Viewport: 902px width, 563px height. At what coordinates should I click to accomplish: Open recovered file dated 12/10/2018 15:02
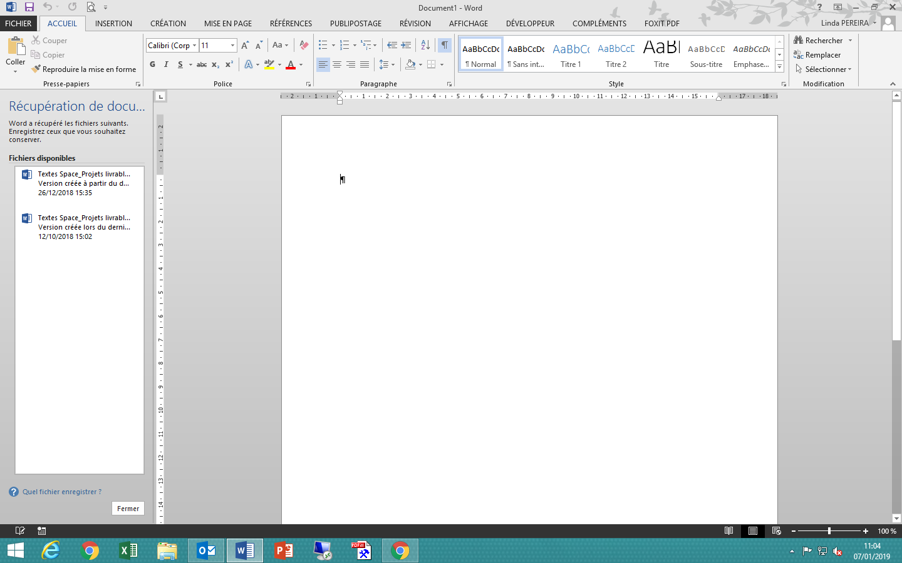pos(80,227)
